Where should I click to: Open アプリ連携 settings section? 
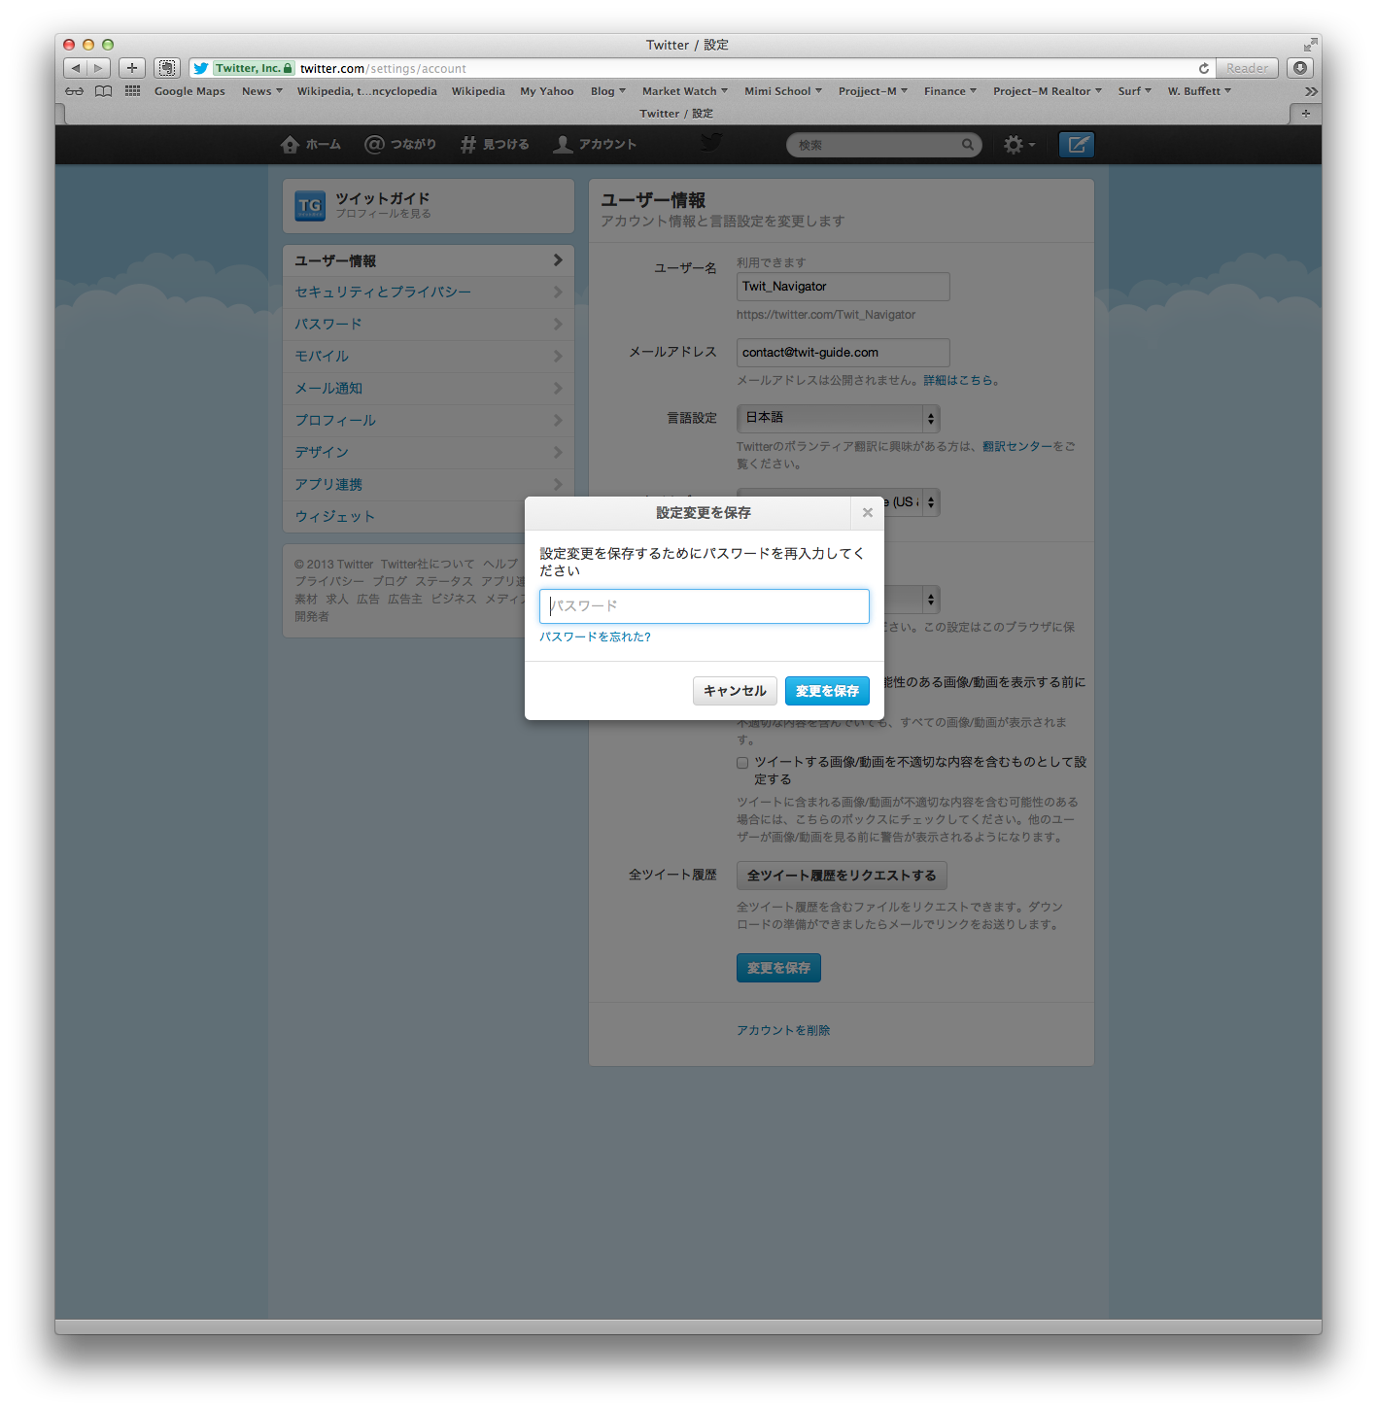click(429, 485)
